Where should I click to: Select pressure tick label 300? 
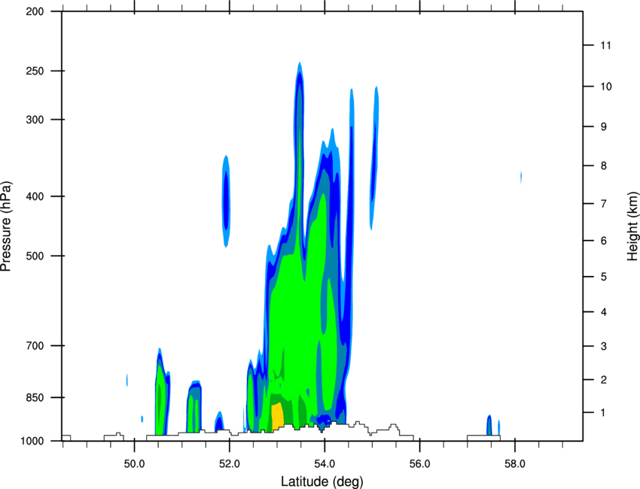point(35,120)
